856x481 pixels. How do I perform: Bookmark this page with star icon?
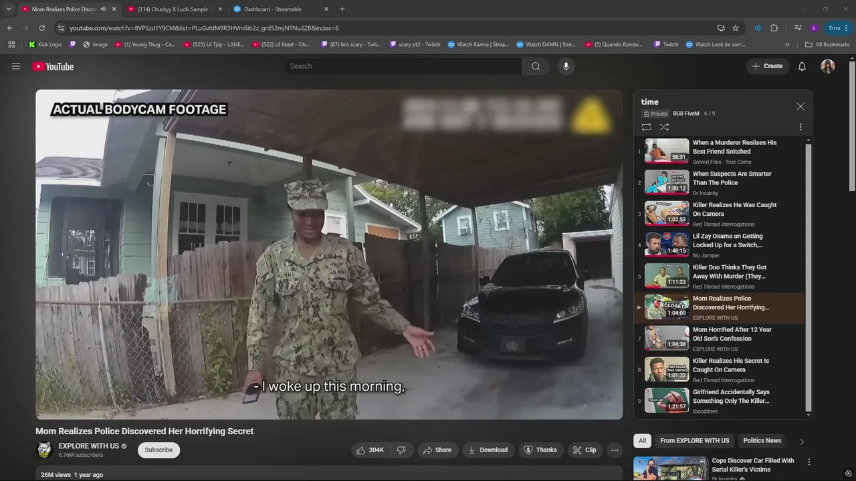coord(736,28)
